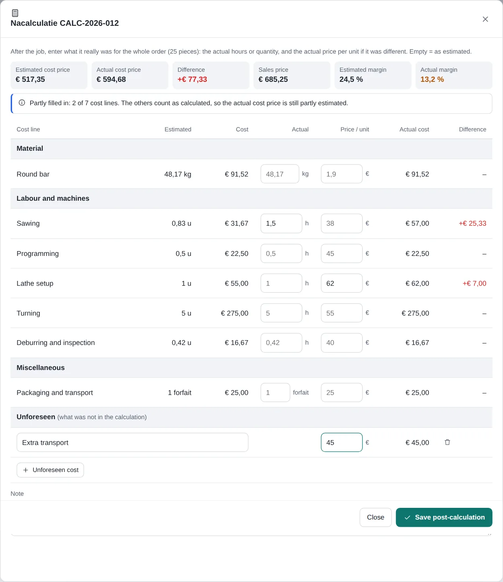Click the calculator icon above the title
The height and width of the screenshot is (582, 503).
pyautogui.click(x=15, y=13)
